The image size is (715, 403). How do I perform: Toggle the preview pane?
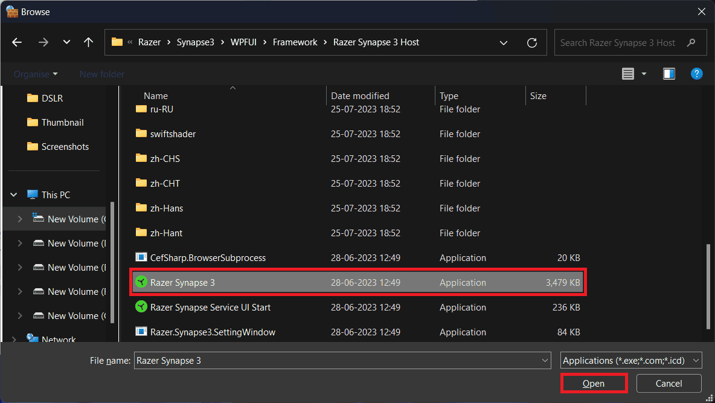[669, 74]
